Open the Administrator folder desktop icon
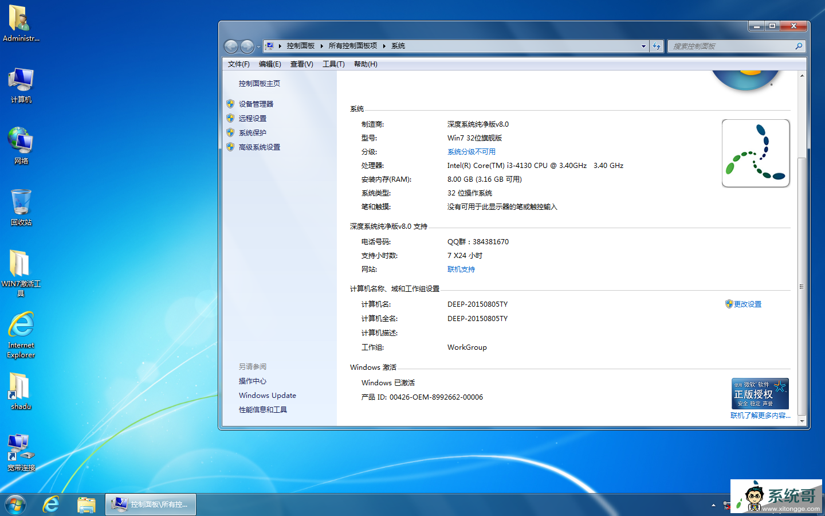 pyautogui.click(x=21, y=24)
